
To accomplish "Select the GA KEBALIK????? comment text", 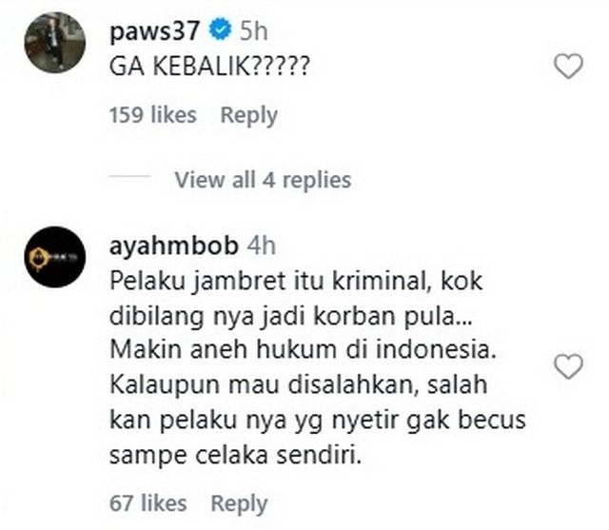I will (x=209, y=67).
